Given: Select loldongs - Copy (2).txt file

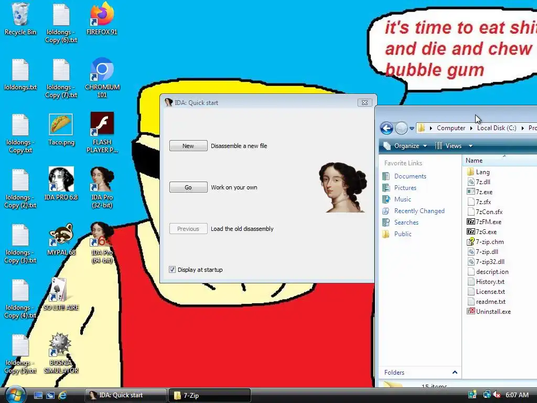Looking at the screenshot, I should (20, 188).
